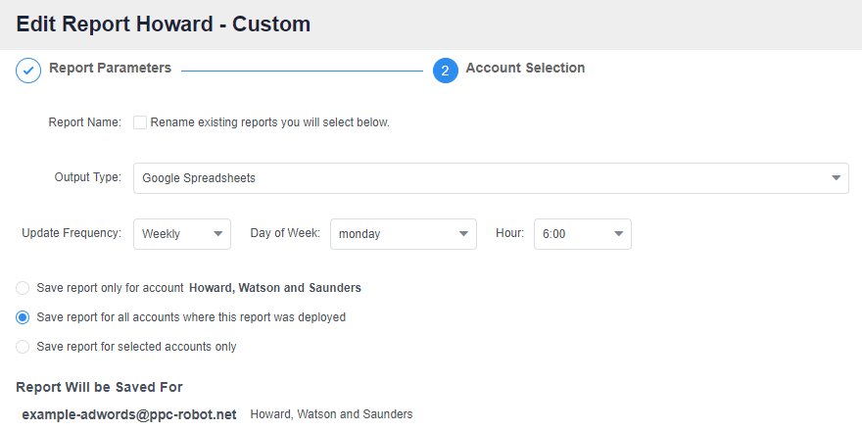The image size is (862, 431).
Task: Open the Hour 6:00 dropdown
Action: [583, 234]
